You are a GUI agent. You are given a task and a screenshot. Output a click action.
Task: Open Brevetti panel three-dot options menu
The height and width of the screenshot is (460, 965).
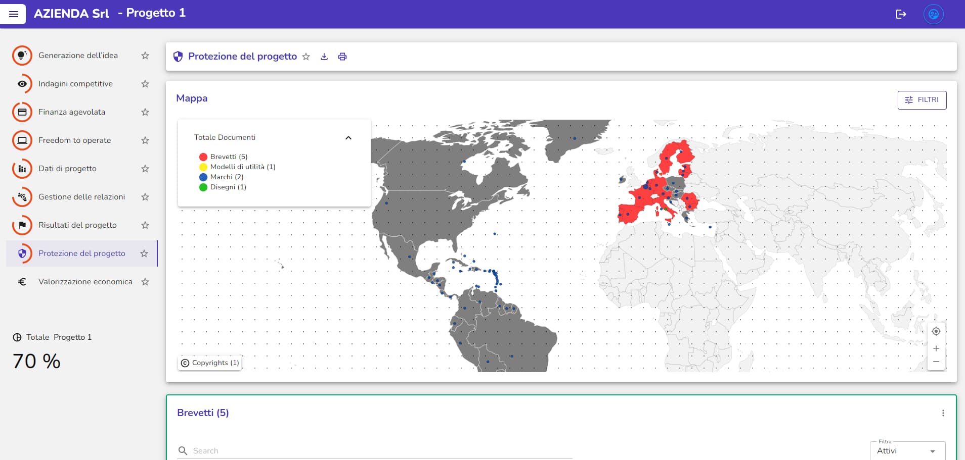pyautogui.click(x=943, y=413)
